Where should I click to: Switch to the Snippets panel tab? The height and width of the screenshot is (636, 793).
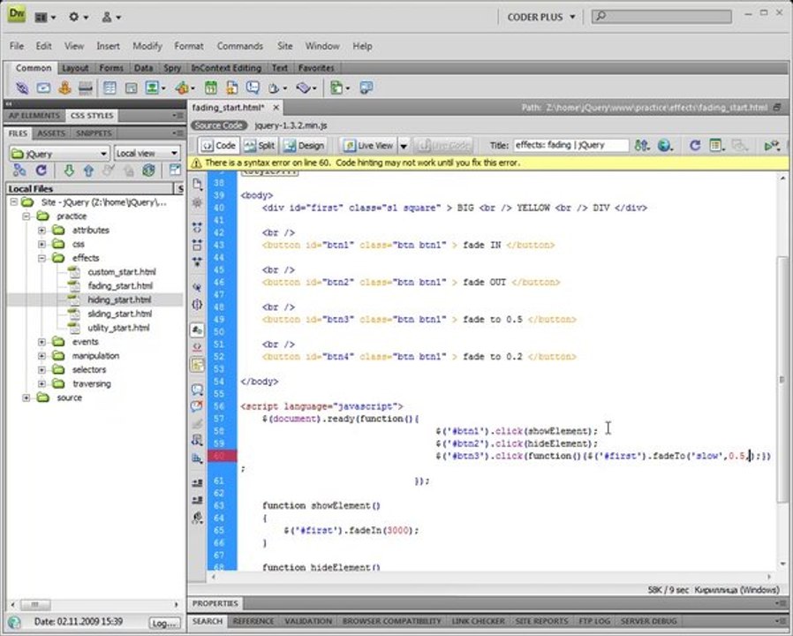94,133
